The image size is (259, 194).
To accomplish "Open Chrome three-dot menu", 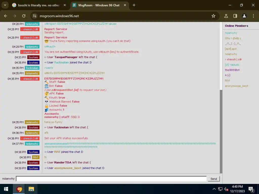I will pyautogui.click(x=253, y=16).
